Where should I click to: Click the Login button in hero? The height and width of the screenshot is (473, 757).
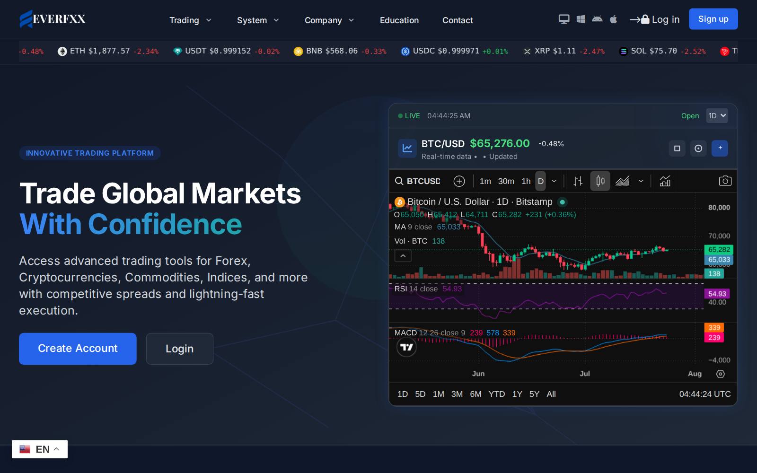(x=180, y=349)
